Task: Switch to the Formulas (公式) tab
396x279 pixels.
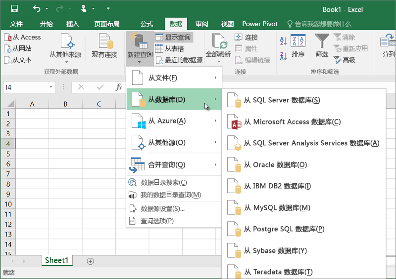Action: (x=147, y=24)
